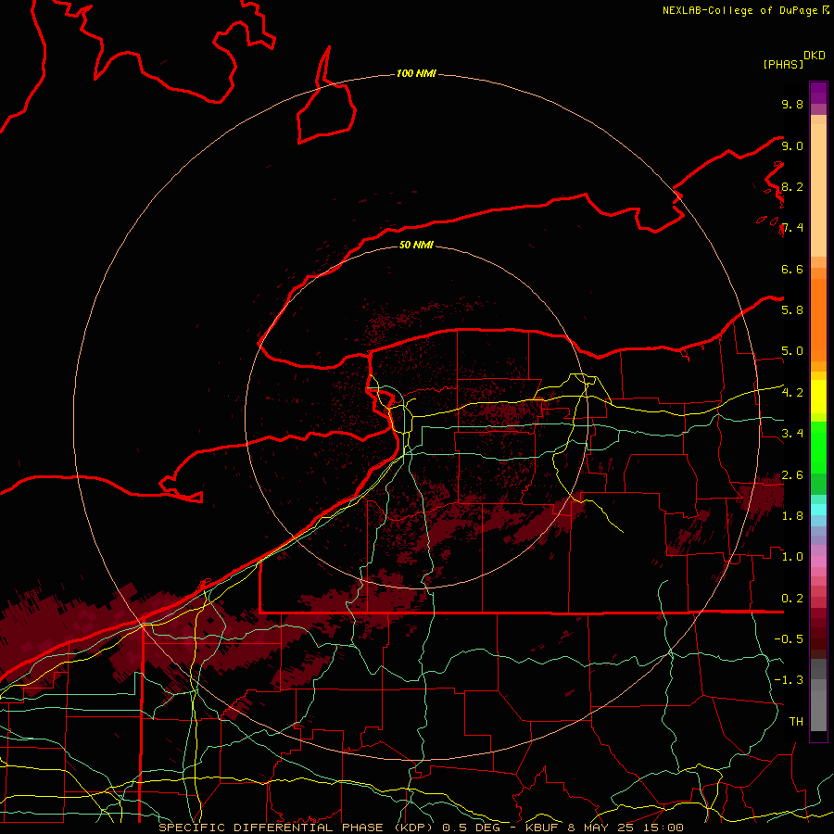Select the 1.0 scale label
This screenshot has width=834, height=834.
coord(792,556)
